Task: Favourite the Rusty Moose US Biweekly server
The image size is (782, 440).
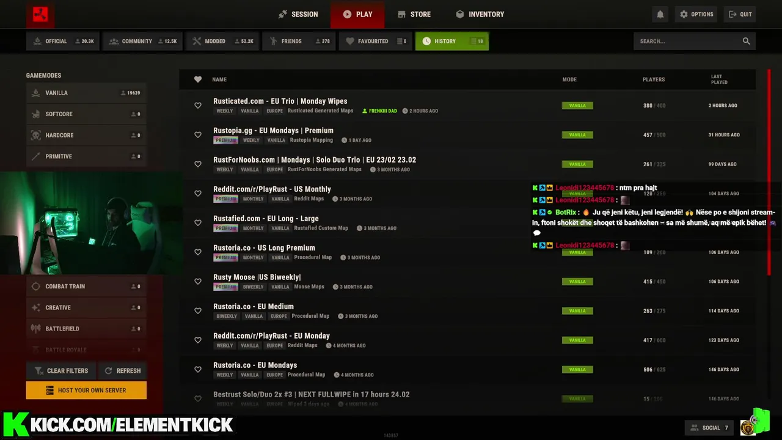Action: (x=198, y=282)
